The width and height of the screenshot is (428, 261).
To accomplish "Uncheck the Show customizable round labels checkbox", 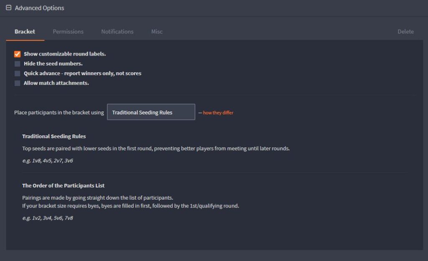I will click(18, 54).
